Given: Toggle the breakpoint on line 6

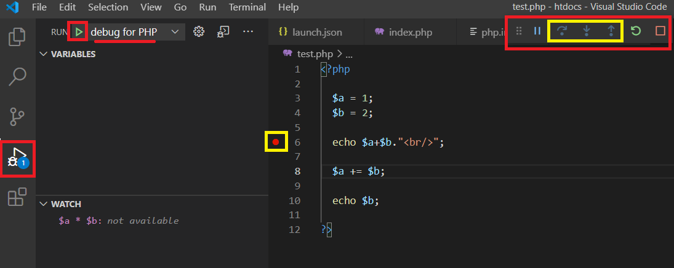Looking at the screenshot, I should [x=276, y=142].
